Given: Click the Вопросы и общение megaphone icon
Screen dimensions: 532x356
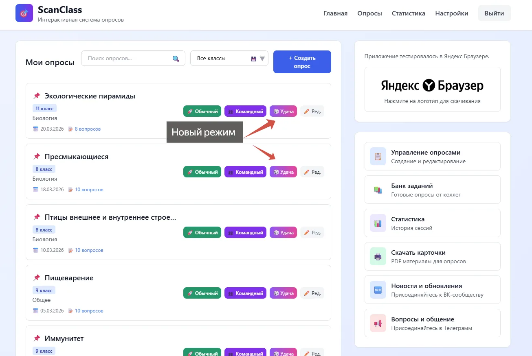Looking at the screenshot, I should [x=378, y=323].
